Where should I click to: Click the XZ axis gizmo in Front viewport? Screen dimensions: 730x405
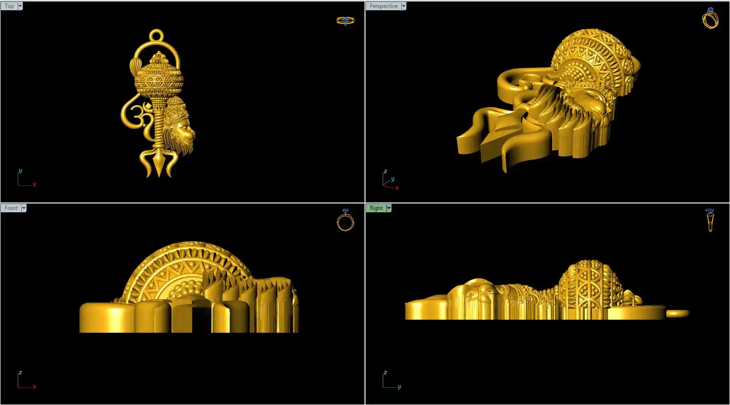(x=26, y=381)
